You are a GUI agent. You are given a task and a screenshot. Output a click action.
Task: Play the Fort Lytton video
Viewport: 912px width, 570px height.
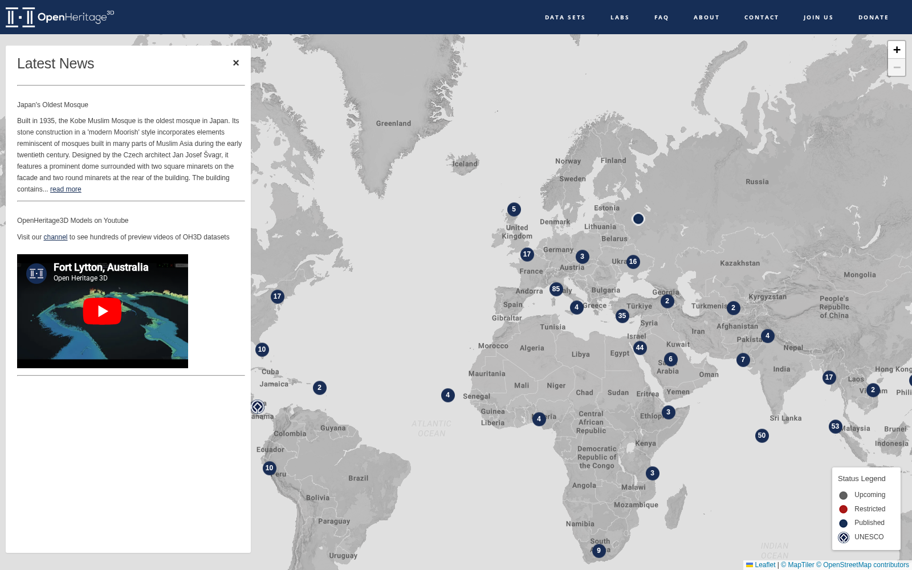click(x=103, y=311)
